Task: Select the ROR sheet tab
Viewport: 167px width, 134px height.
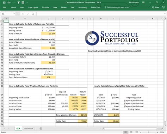Action: click(18, 128)
